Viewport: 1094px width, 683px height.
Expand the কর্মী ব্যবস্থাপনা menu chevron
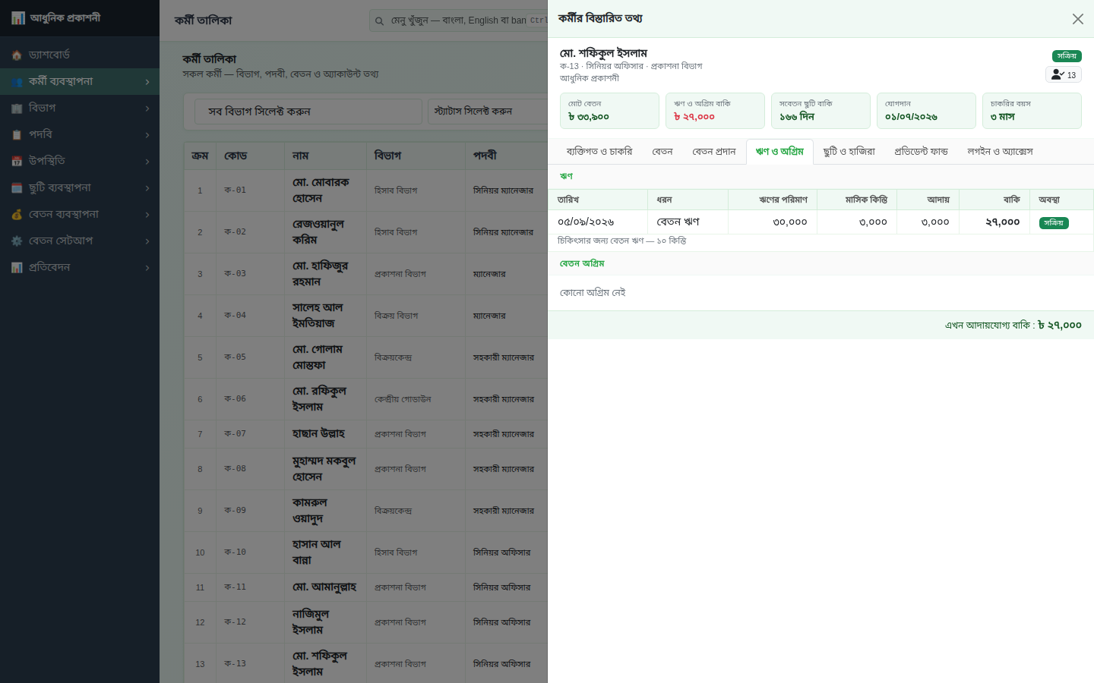coord(147,82)
